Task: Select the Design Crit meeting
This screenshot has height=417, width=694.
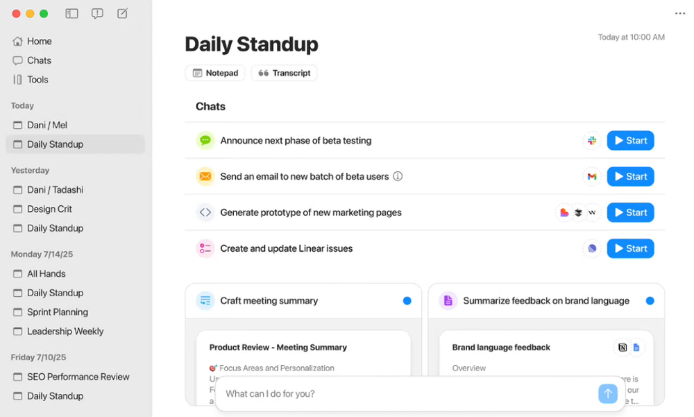Action: click(49, 209)
